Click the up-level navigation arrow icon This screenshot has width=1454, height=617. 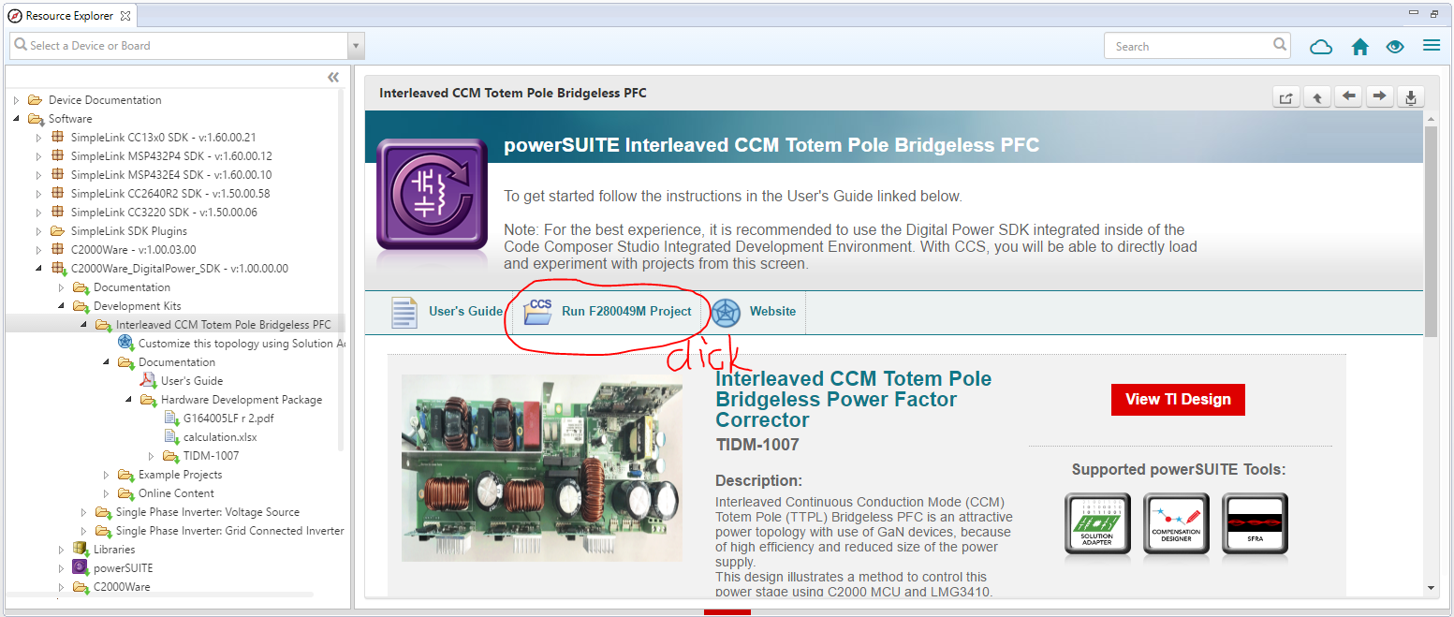(x=1316, y=96)
